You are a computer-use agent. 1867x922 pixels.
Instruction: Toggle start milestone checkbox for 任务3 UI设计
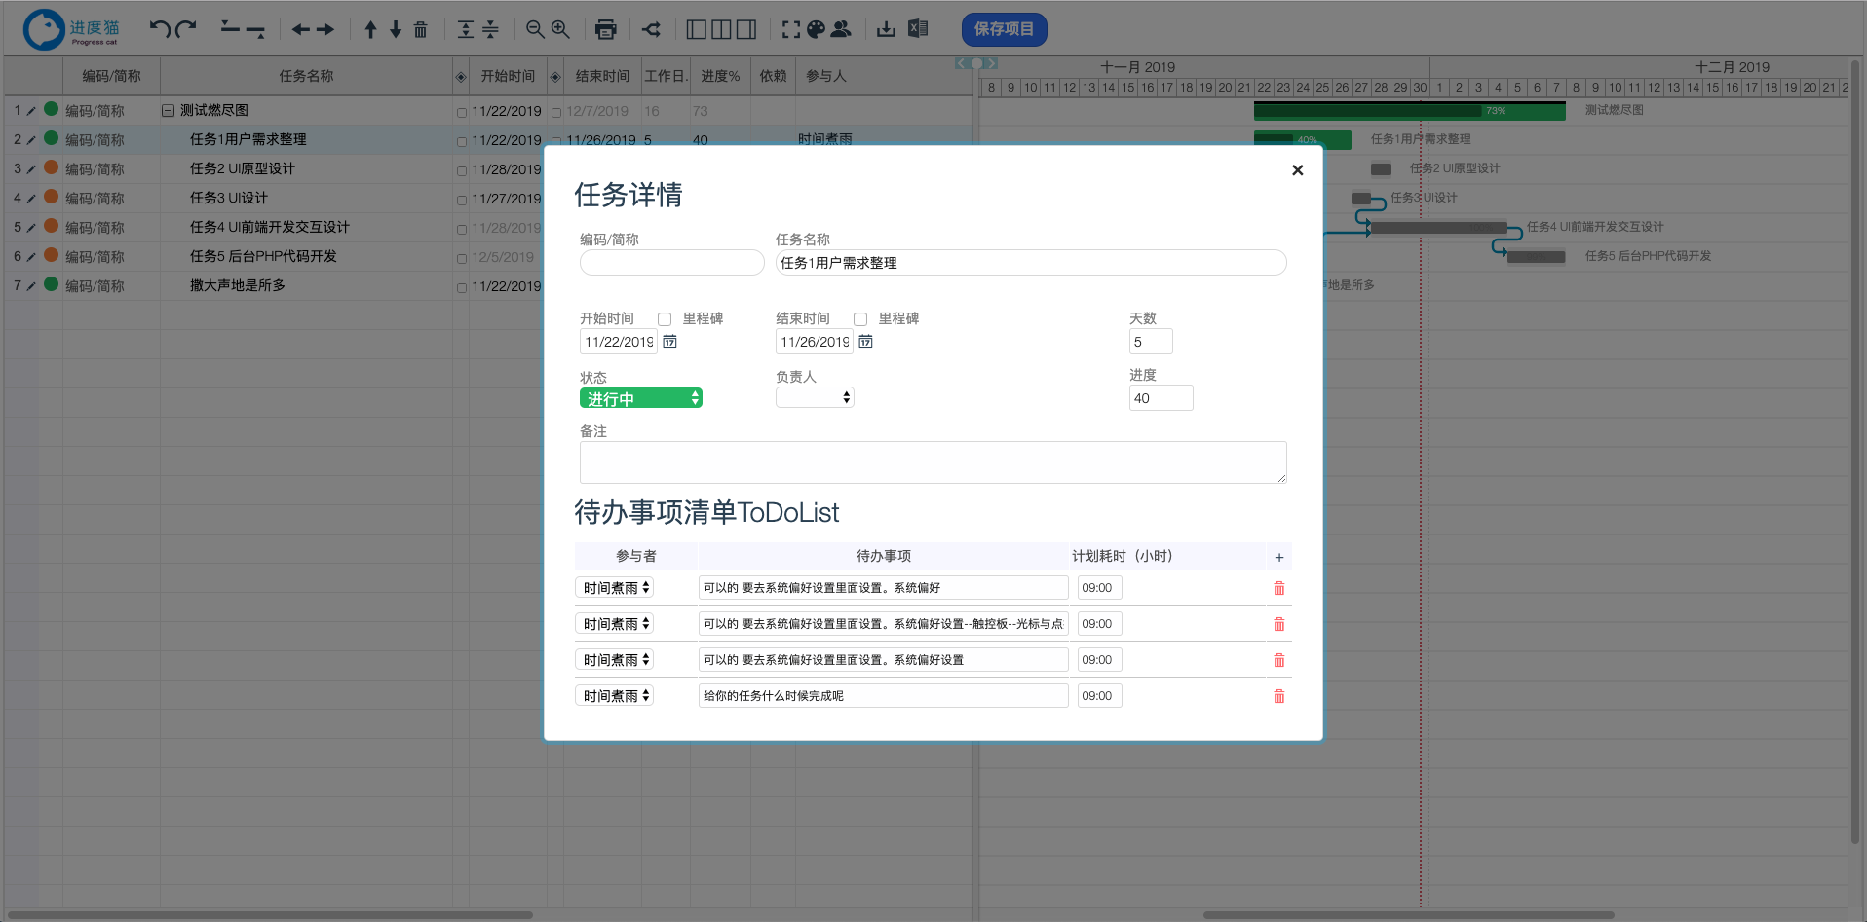click(x=462, y=201)
